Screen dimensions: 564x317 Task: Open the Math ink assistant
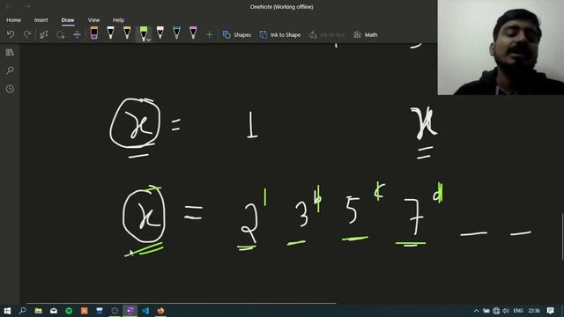click(366, 35)
